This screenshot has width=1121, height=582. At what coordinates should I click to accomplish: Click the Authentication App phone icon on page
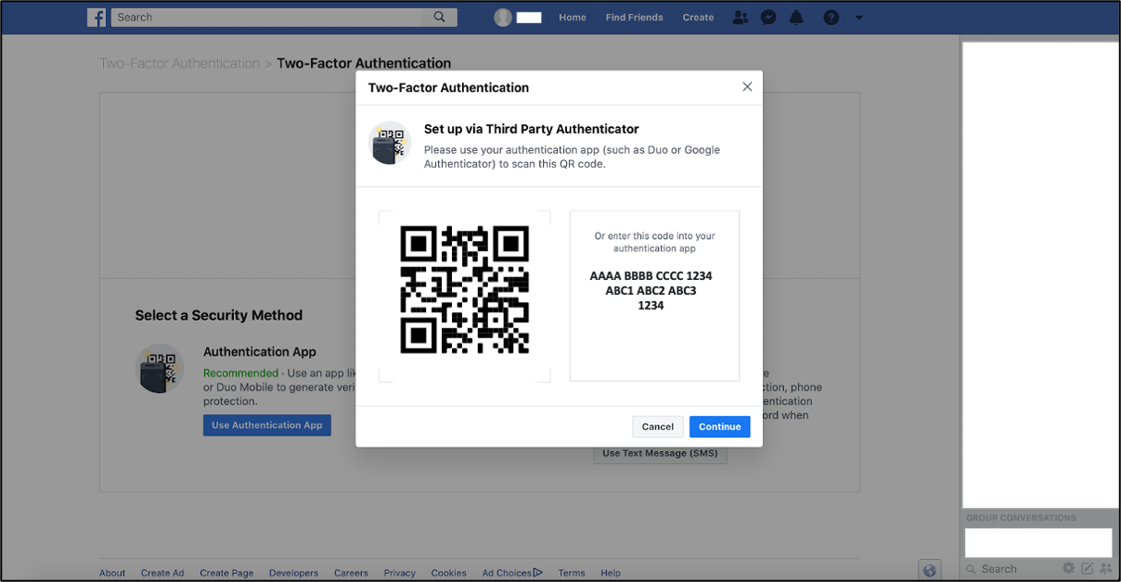pos(160,368)
